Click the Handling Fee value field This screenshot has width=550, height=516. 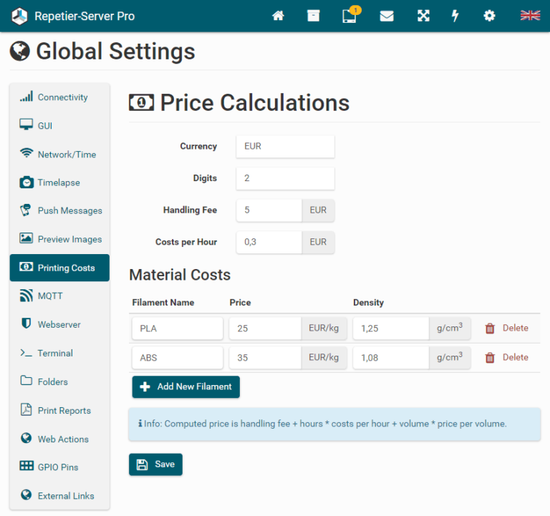pos(269,210)
